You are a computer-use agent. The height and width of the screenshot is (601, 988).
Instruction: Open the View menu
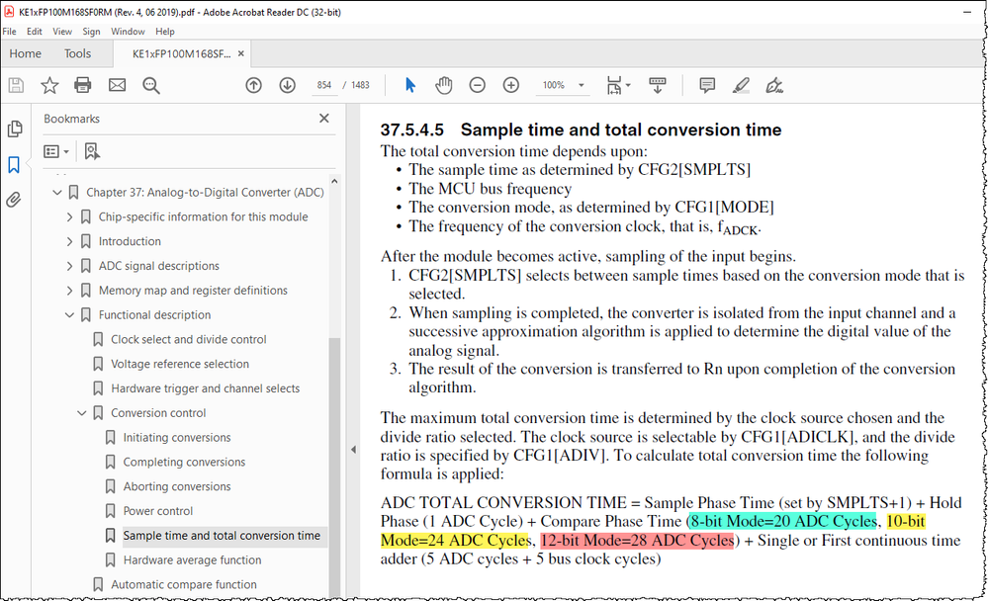[x=62, y=31]
